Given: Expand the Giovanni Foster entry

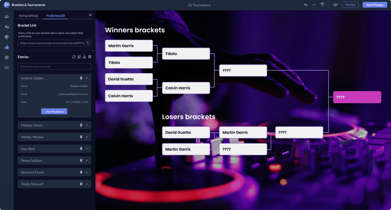Looking at the screenshot, I should [87, 172].
